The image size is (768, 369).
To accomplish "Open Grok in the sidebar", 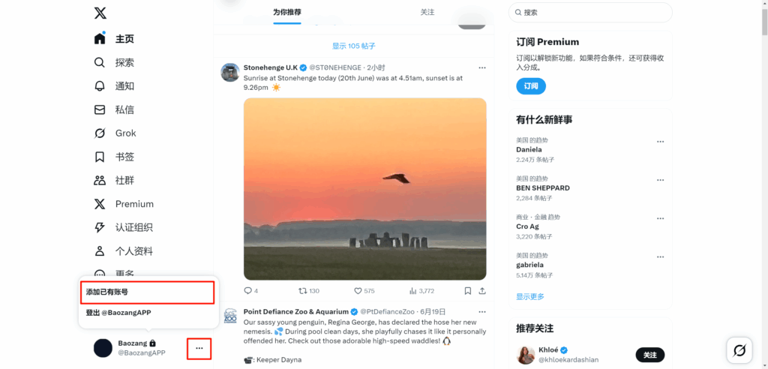I will point(115,133).
